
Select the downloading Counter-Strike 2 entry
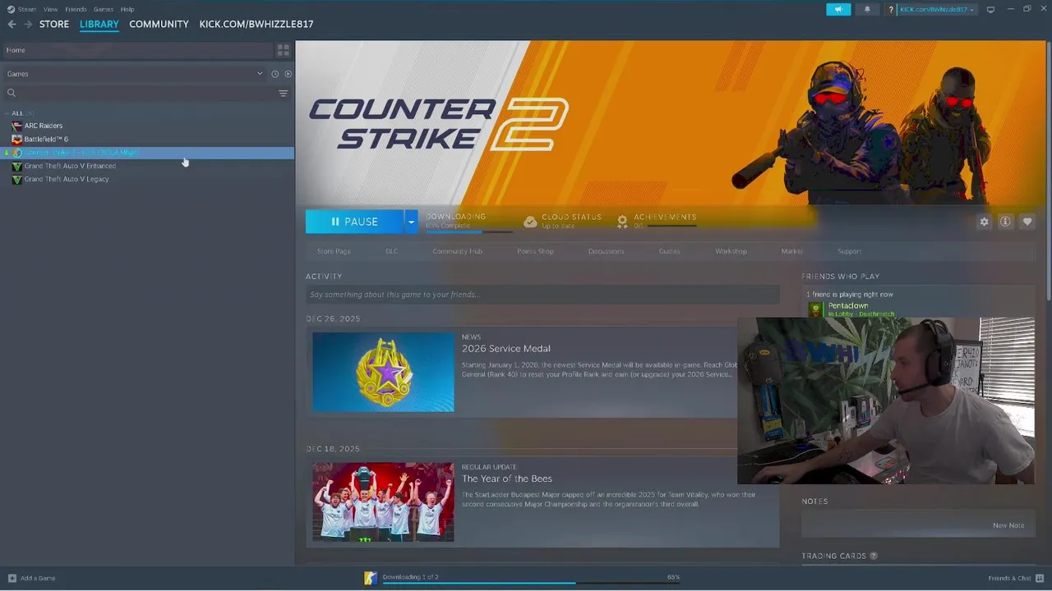click(147, 153)
